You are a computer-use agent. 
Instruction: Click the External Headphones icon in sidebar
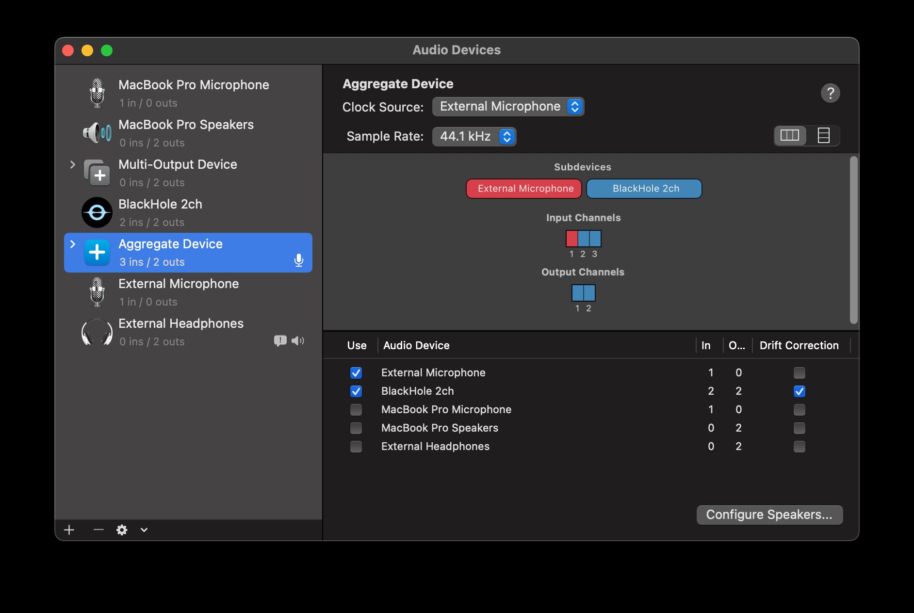97,332
